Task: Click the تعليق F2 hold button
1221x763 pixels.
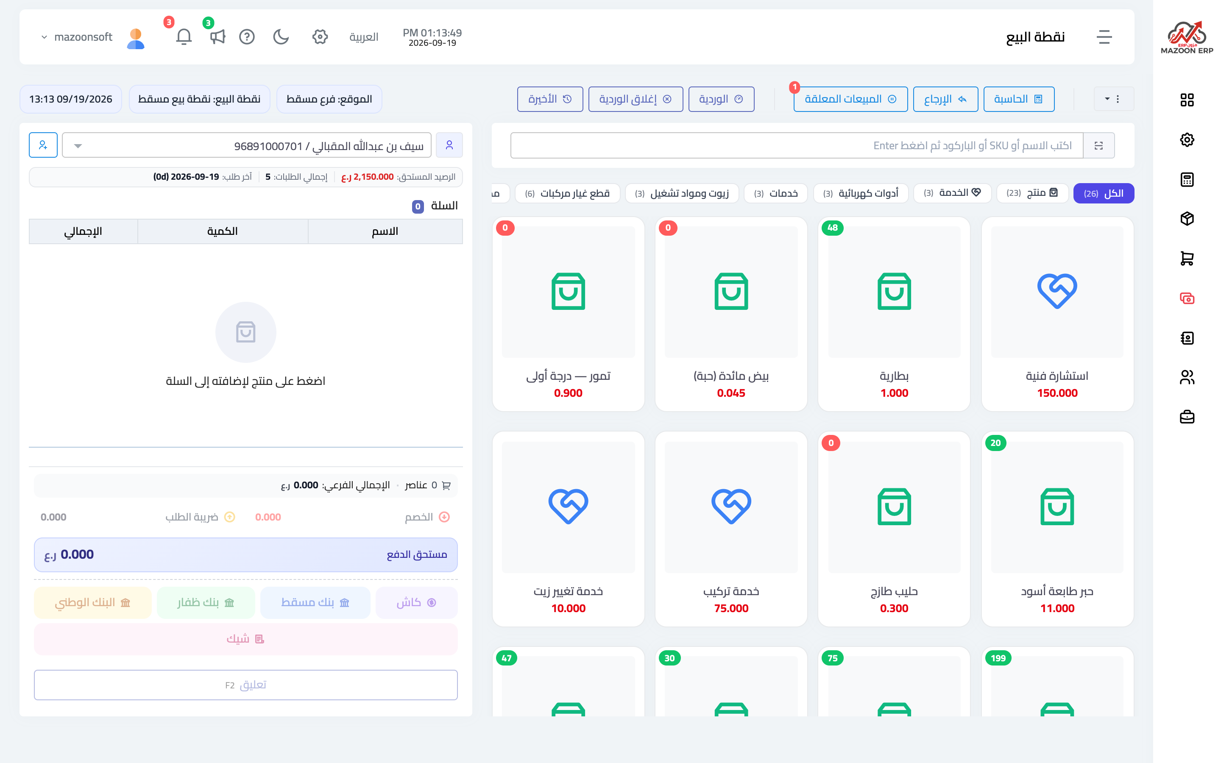Action: tap(246, 685)
